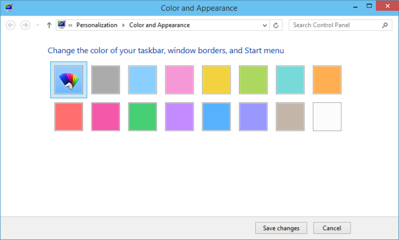Click the Personalization monitor icon in address bar
The image size is (399, 240).
[x=62, y=25]
